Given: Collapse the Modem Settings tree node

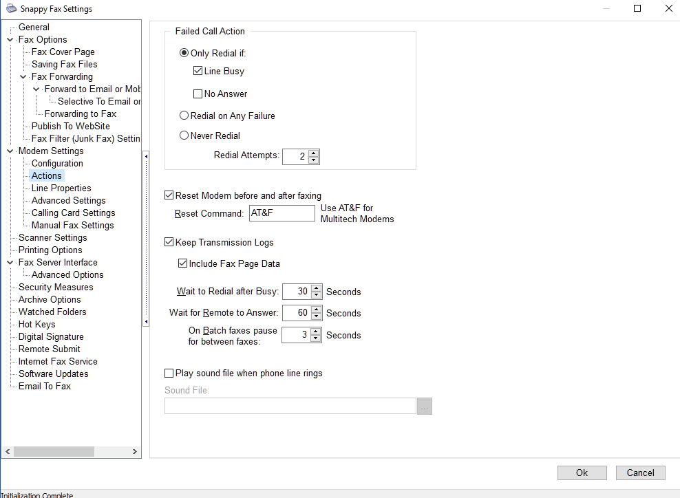Looking at the screenshot, I should pyautogui.click(x=10, y=151).
